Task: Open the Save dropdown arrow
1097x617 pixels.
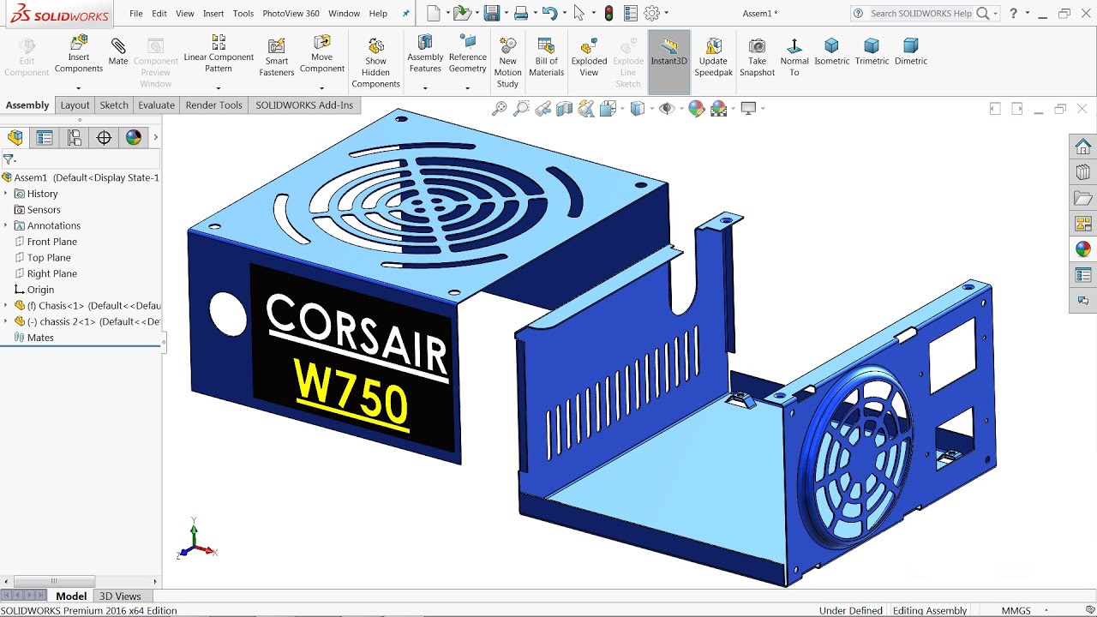Action: tap(506, 13)
